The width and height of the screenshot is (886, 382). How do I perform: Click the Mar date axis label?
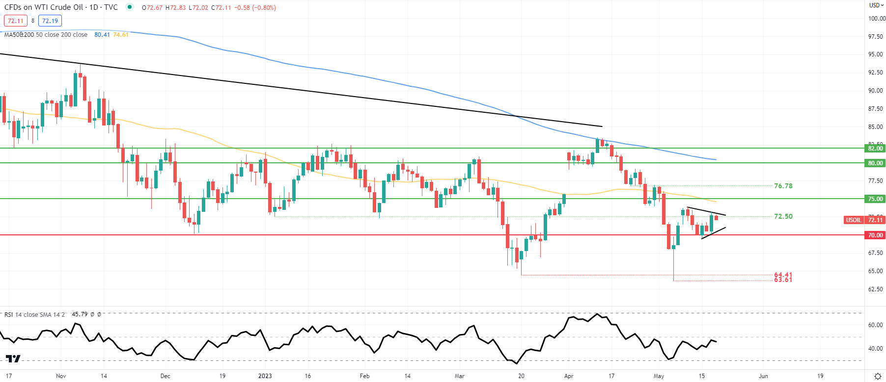pyautogui.click(x=459, y=376)
